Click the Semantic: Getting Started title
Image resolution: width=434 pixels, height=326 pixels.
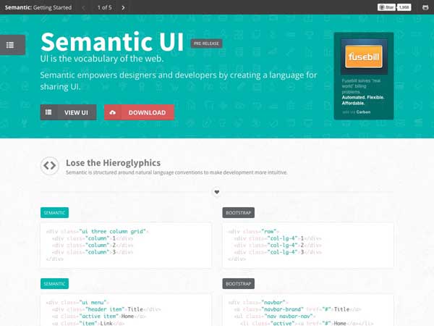tap(38, 7)
